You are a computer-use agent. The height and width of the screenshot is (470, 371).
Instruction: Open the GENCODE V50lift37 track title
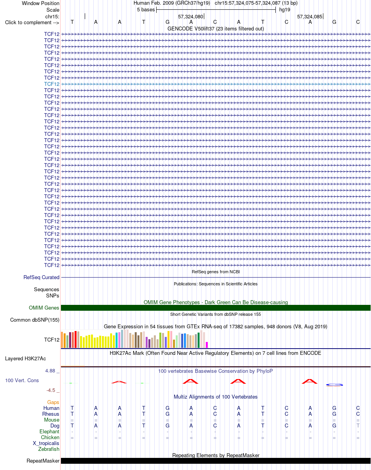click(216, 28)
